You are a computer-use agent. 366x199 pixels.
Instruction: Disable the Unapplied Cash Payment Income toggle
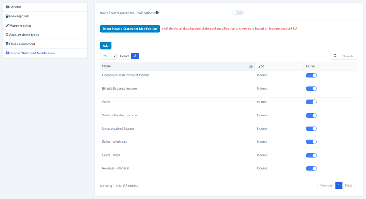(x=311, y=75)
